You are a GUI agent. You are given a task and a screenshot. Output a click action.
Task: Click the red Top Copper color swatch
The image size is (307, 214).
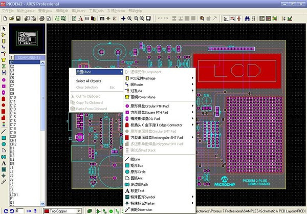tap(47, 211)
